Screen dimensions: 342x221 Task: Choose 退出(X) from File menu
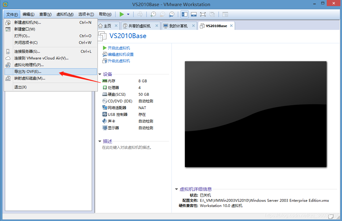coord(51,87)
